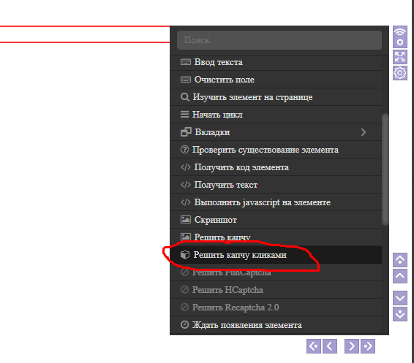The width and height of the screenshot is (414, 363).
Task: Click the scroll left arrow button
Action: point(330,346)
